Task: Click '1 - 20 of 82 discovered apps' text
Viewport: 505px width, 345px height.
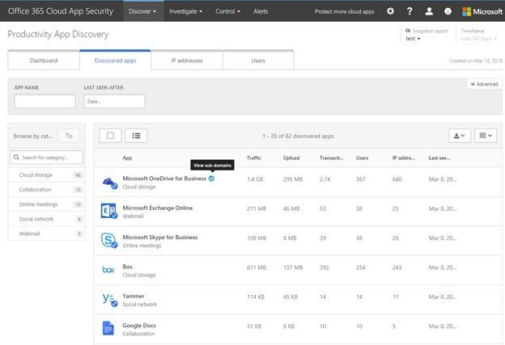Action: (298, 136)
